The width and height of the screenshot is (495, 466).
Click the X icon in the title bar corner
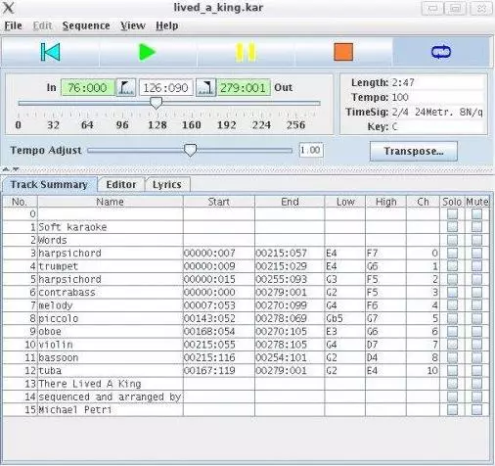point(9,8)
